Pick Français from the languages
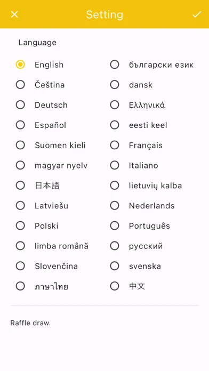Viewport: 209px width, 371px height. 115,145
